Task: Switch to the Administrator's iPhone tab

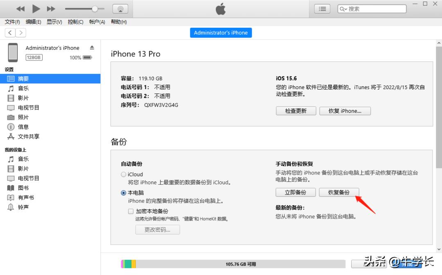Action: tap(221, 33)
